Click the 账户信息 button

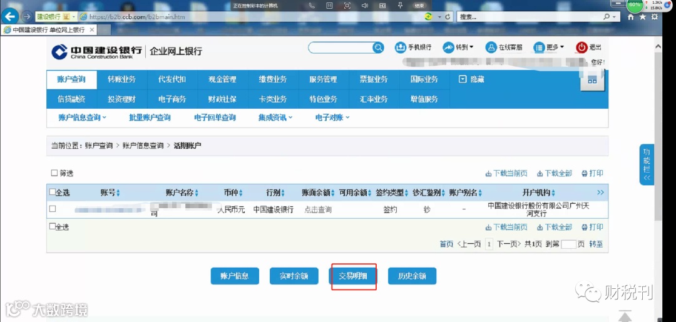pos(235,276)
